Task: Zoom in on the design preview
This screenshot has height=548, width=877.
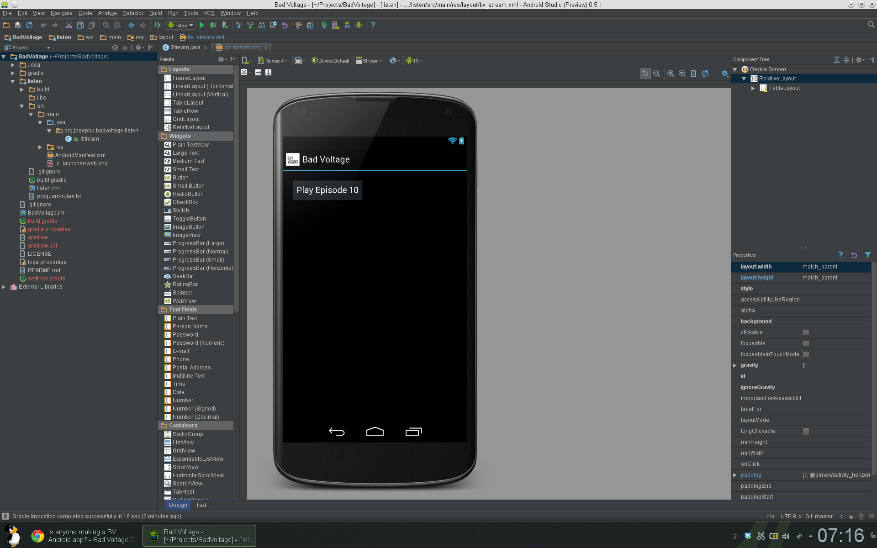Action: tap(671, 74)
